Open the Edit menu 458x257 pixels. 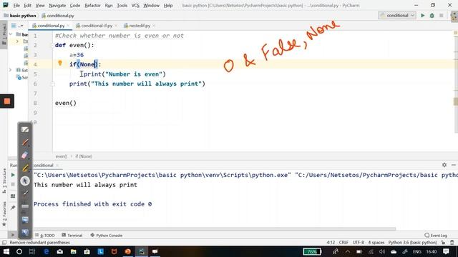[x=27, y=6]
